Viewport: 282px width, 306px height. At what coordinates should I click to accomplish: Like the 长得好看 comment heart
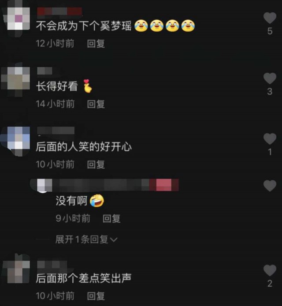(270, 78)
